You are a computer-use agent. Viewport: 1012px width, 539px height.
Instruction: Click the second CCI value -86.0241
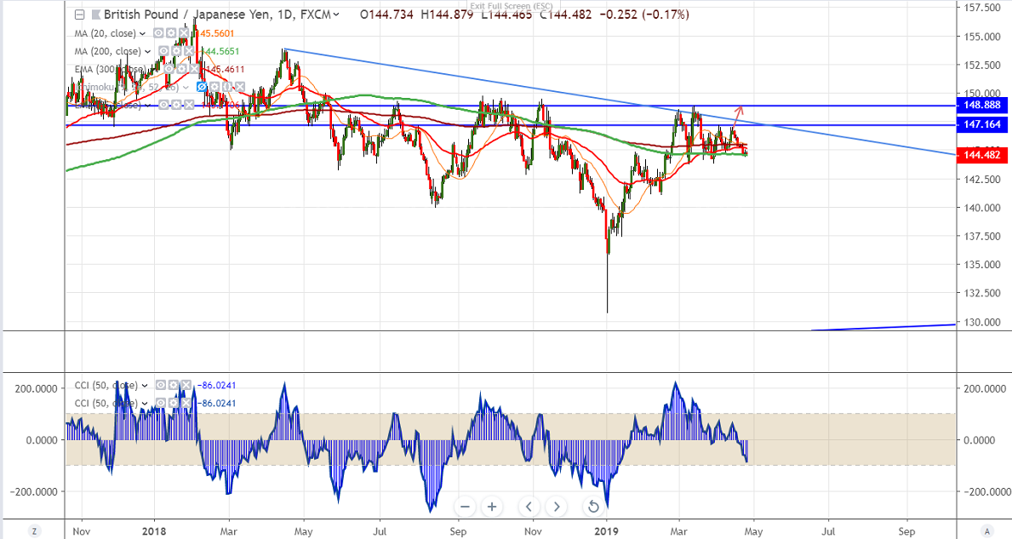coord(216,404)
